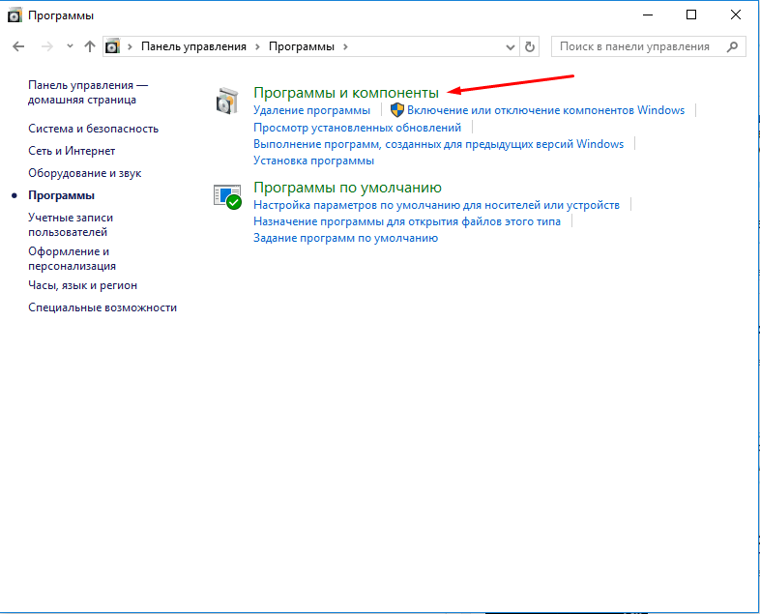Minimize the Программы window

[x=648, y=15]
